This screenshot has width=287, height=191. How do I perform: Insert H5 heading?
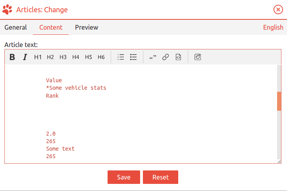[89, 57]
